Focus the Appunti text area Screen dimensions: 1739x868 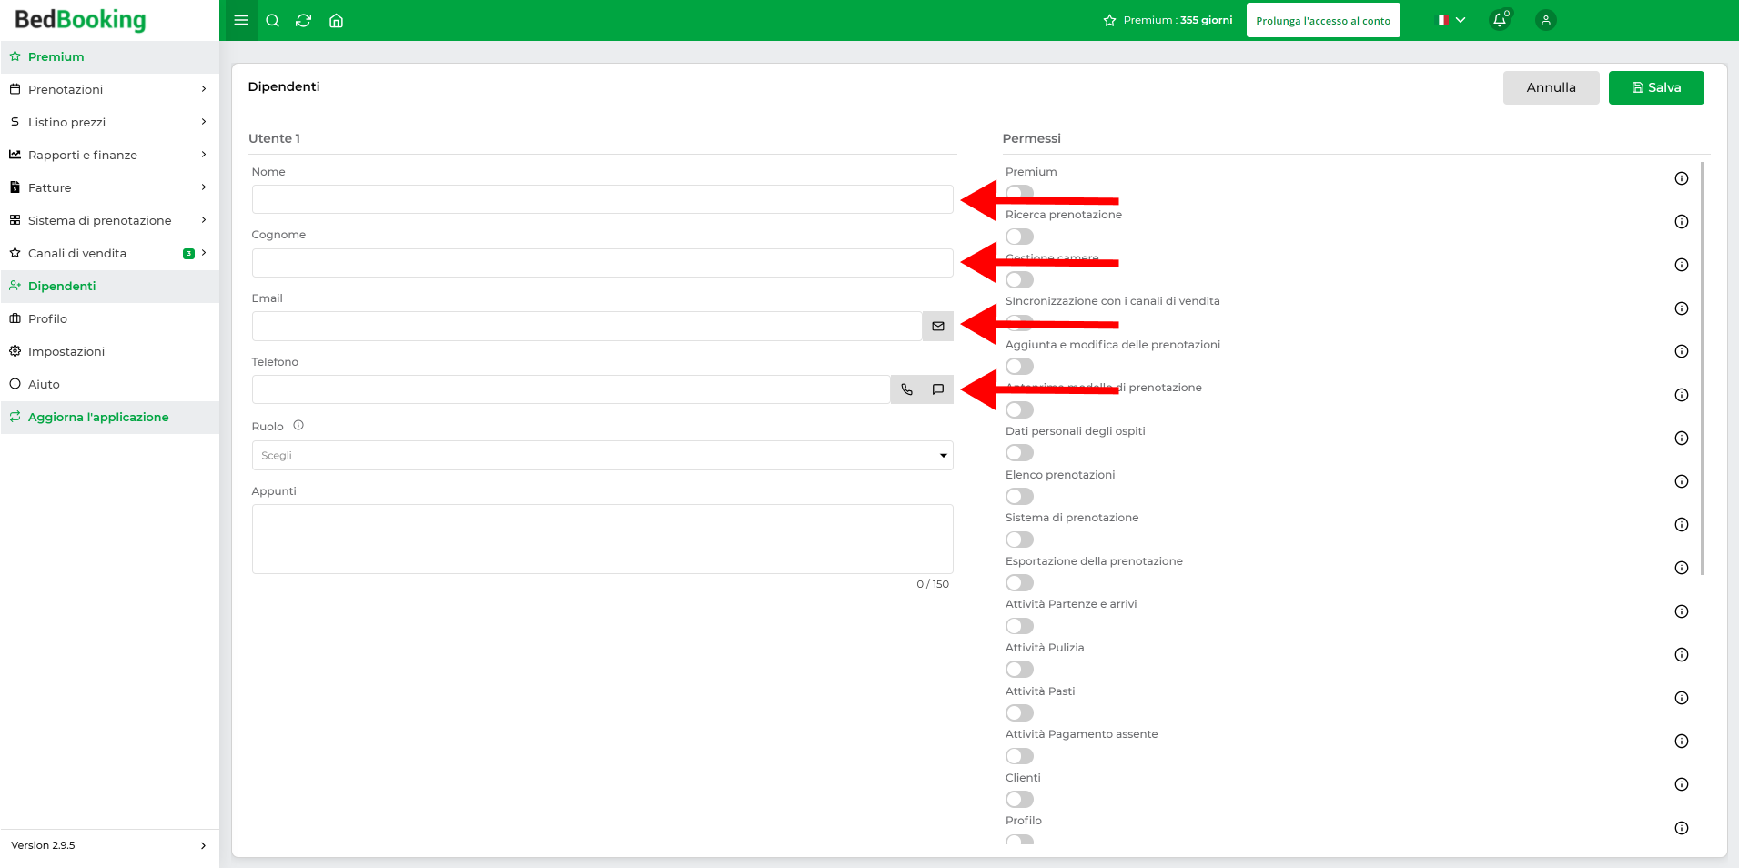point(602,539)
